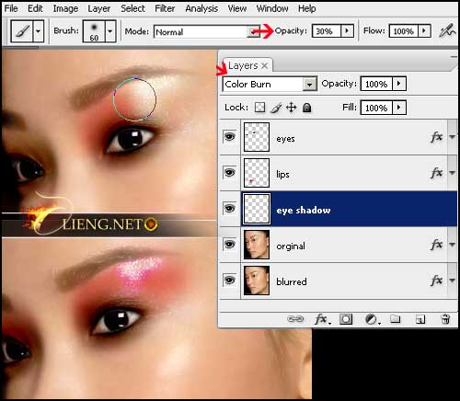This screenshot has height=401, width=460.
Task: Expand effects arrow on eyes layer
Action: click(x=452, y=137)
